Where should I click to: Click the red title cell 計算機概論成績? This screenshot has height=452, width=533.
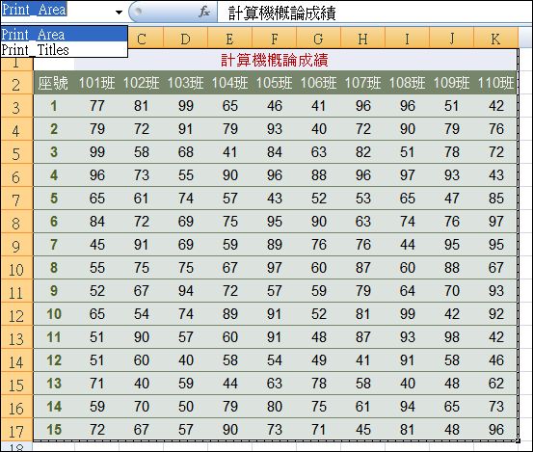click(x=275, y=60)
